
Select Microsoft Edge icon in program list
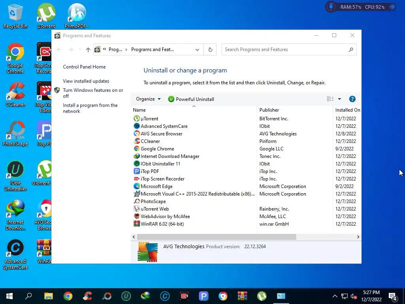click(x=136, y=186)
